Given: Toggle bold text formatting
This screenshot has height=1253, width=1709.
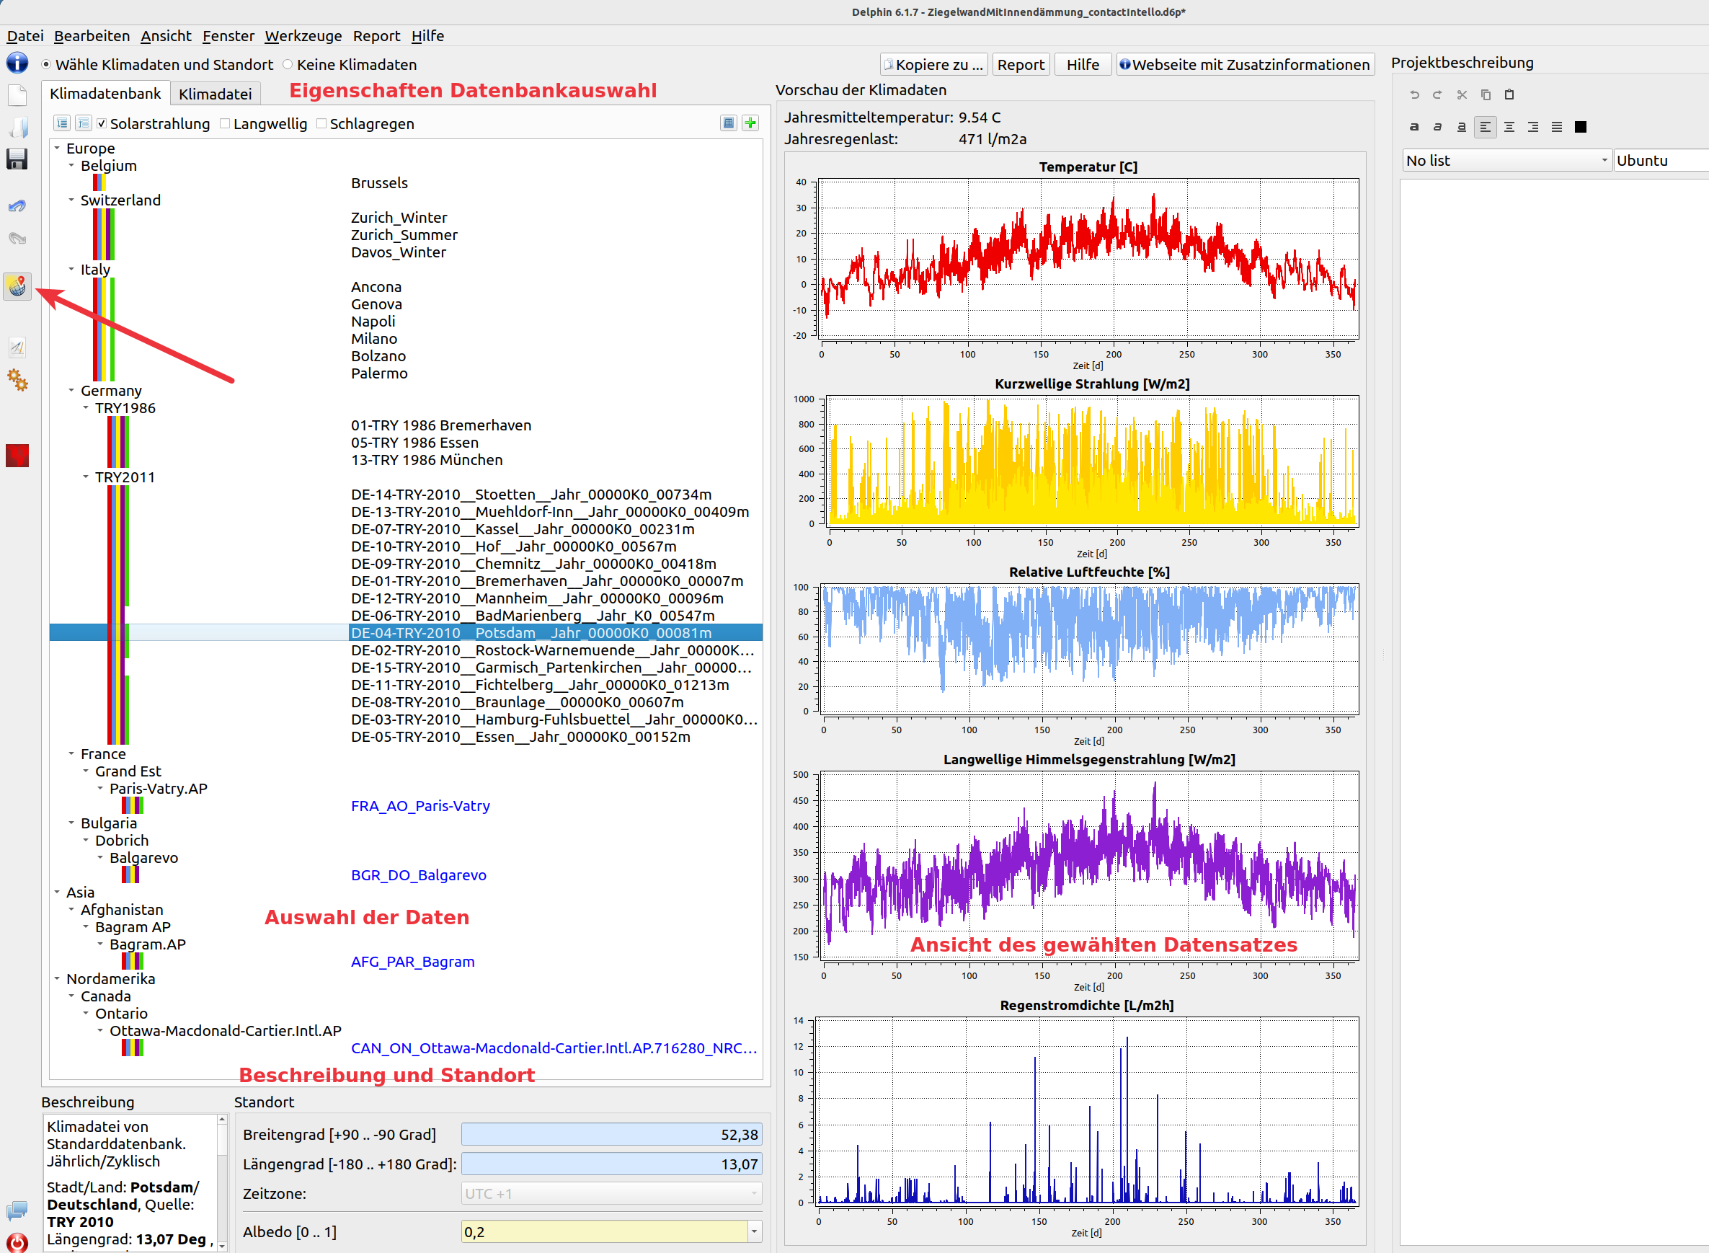Looking at the screenshot, I should 1414,127.
